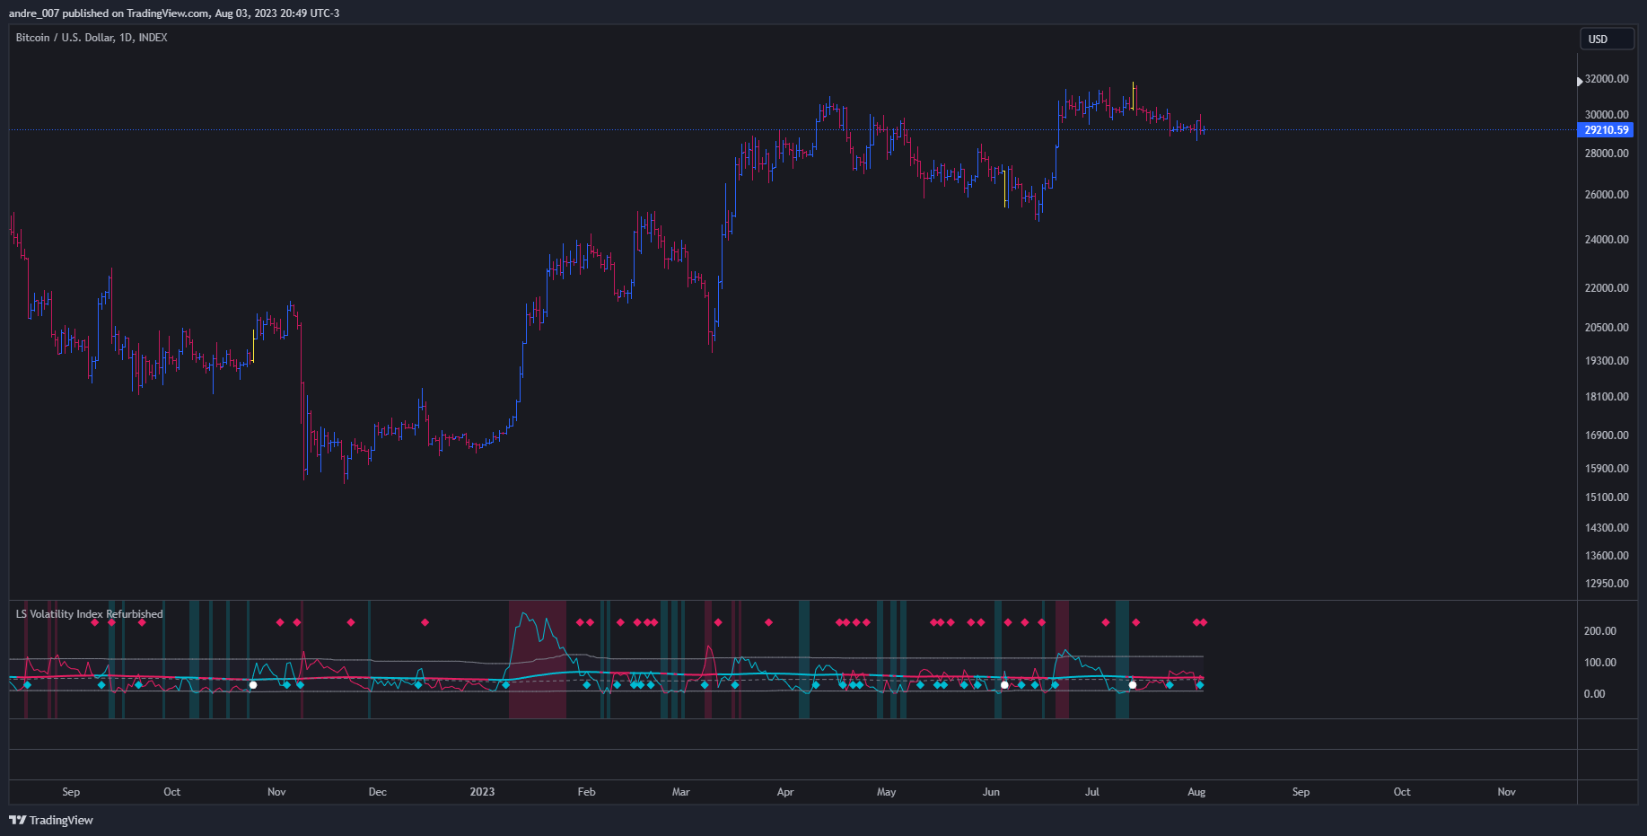The height and width of the screenshot is (836, 1647).
Task: Click the publisher text andre_007 header
Action: click(174, 13)
